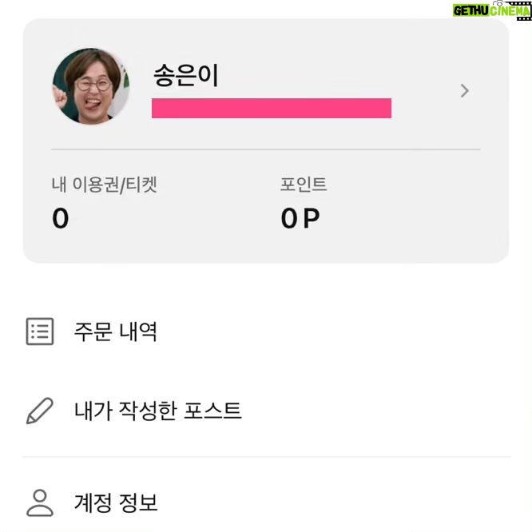Click the word CINEMA in the watermark

(510, 11)
